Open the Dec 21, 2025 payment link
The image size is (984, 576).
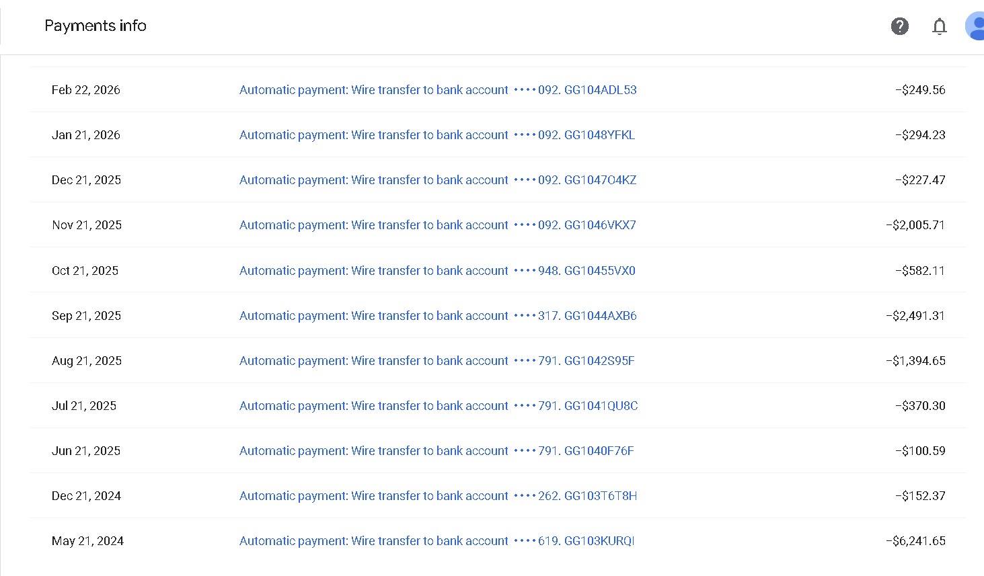437,180
